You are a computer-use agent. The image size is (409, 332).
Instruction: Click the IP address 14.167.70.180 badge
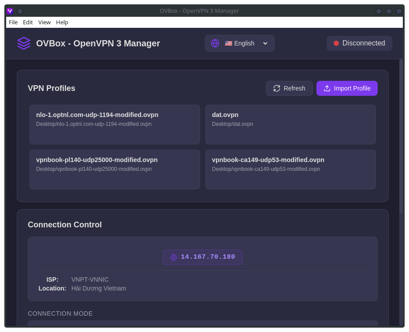click(x=203, y=257)
